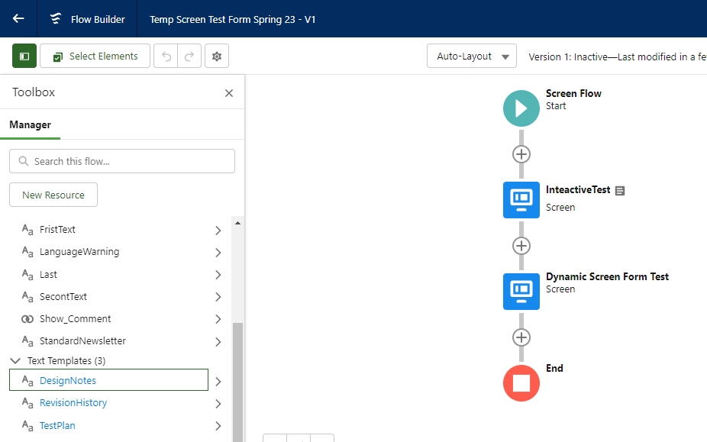The height and width of the screenshot is (442, 707).
Task: Open flow settings gear
Action: point(217,56)
